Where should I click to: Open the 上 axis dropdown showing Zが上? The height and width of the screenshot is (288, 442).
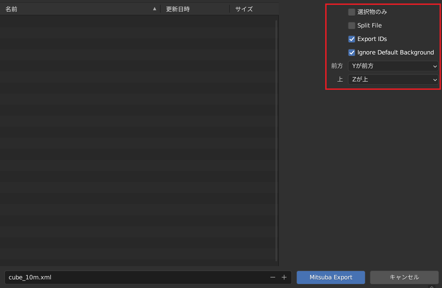392,80
